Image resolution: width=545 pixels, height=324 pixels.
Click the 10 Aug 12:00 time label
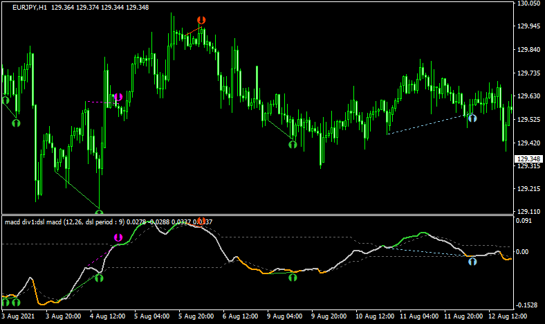375,316
